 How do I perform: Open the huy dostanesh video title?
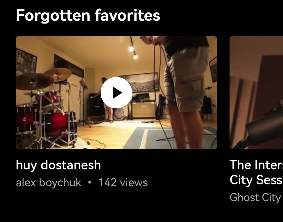[x=58, y=165]
